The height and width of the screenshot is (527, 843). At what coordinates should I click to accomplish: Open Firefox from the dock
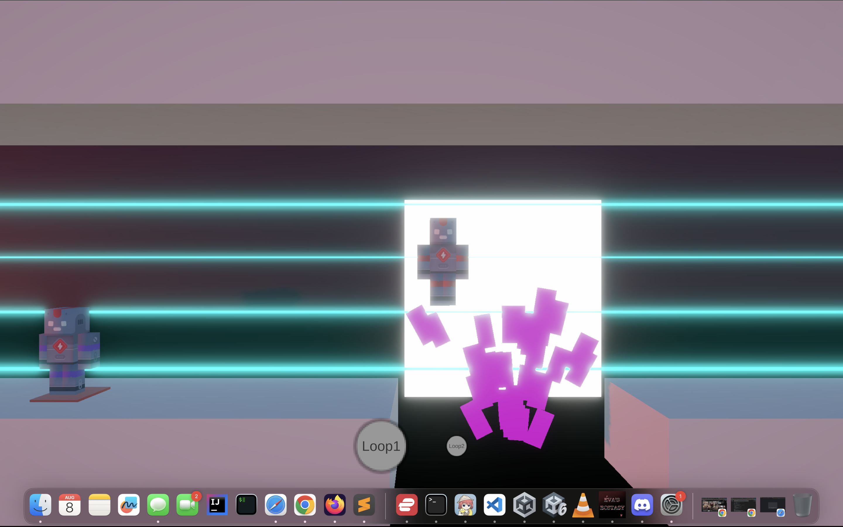(335, 505)
